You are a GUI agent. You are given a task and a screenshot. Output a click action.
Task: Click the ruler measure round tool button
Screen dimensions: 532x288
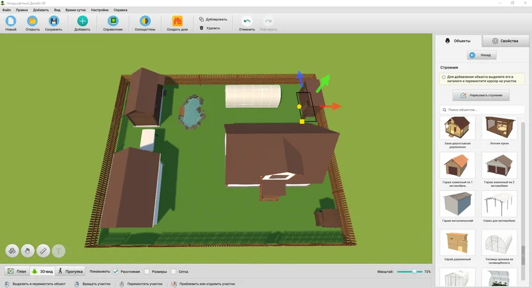[43, 251]
